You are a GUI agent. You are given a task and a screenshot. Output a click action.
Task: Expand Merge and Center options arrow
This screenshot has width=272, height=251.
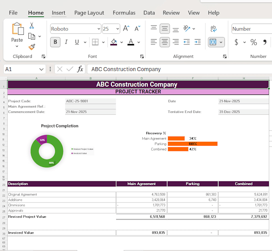click(x=221, y=42)
